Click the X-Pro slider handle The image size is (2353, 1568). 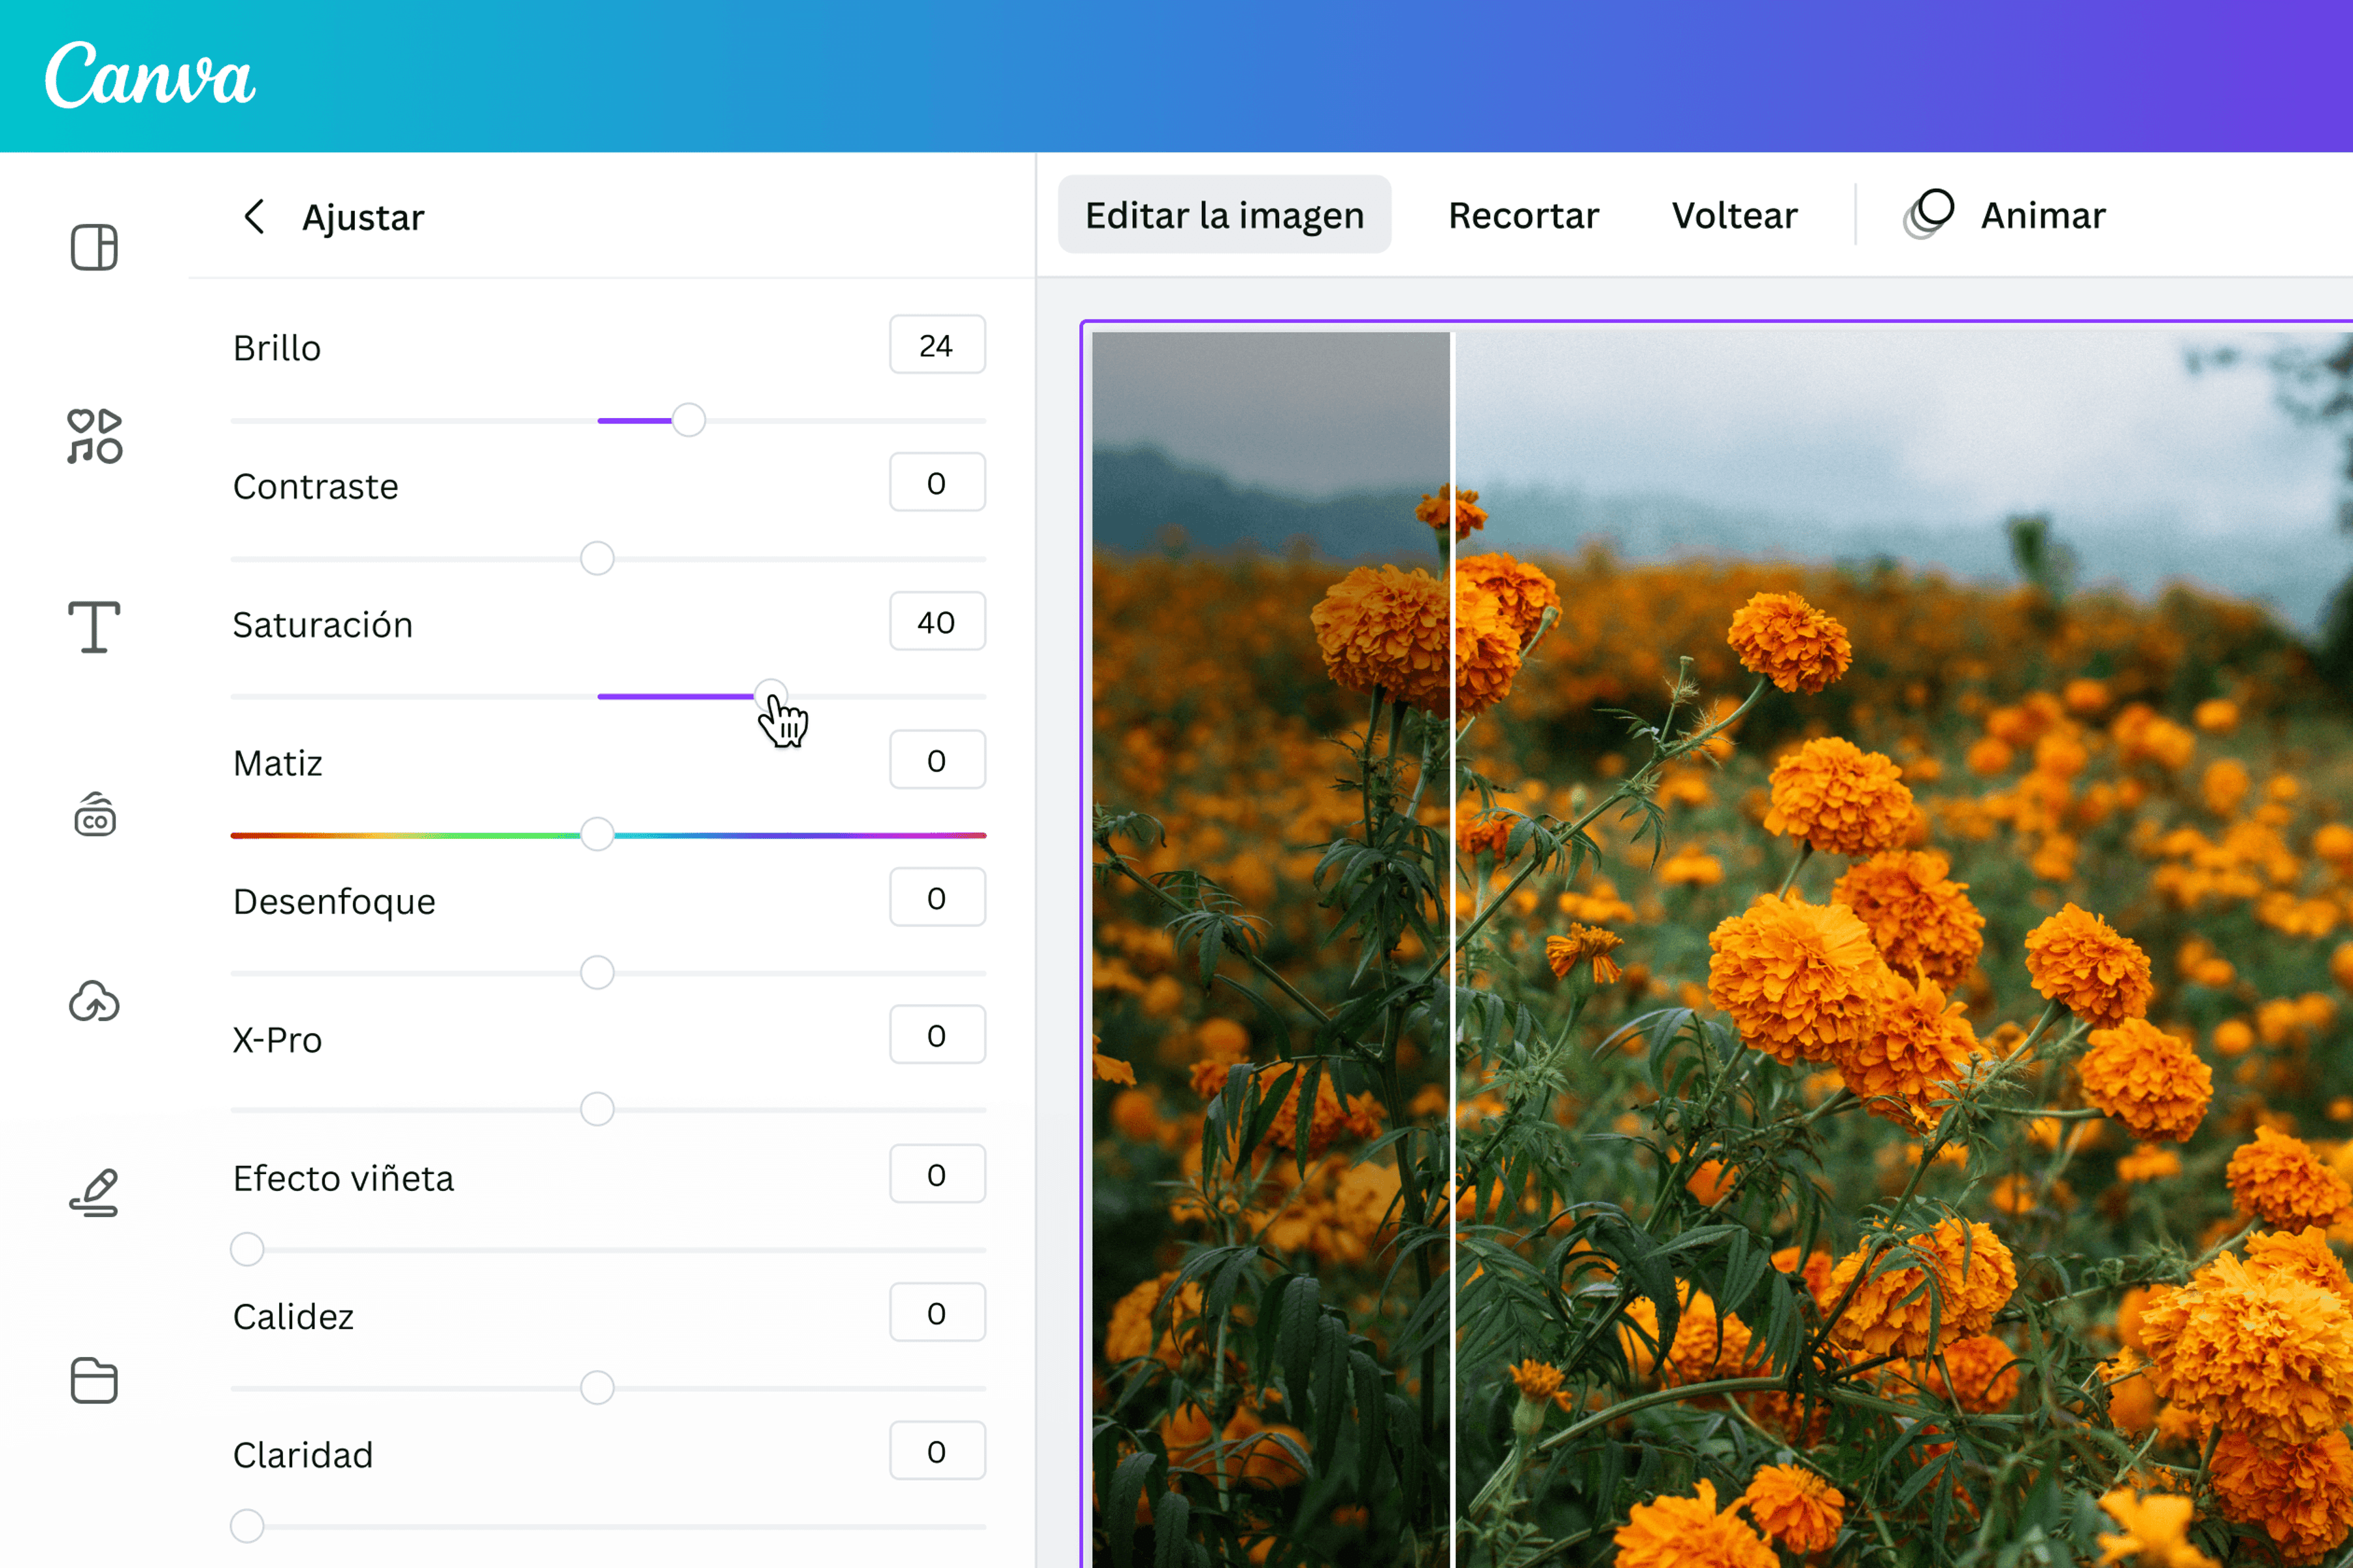(x=597, y=1109)
